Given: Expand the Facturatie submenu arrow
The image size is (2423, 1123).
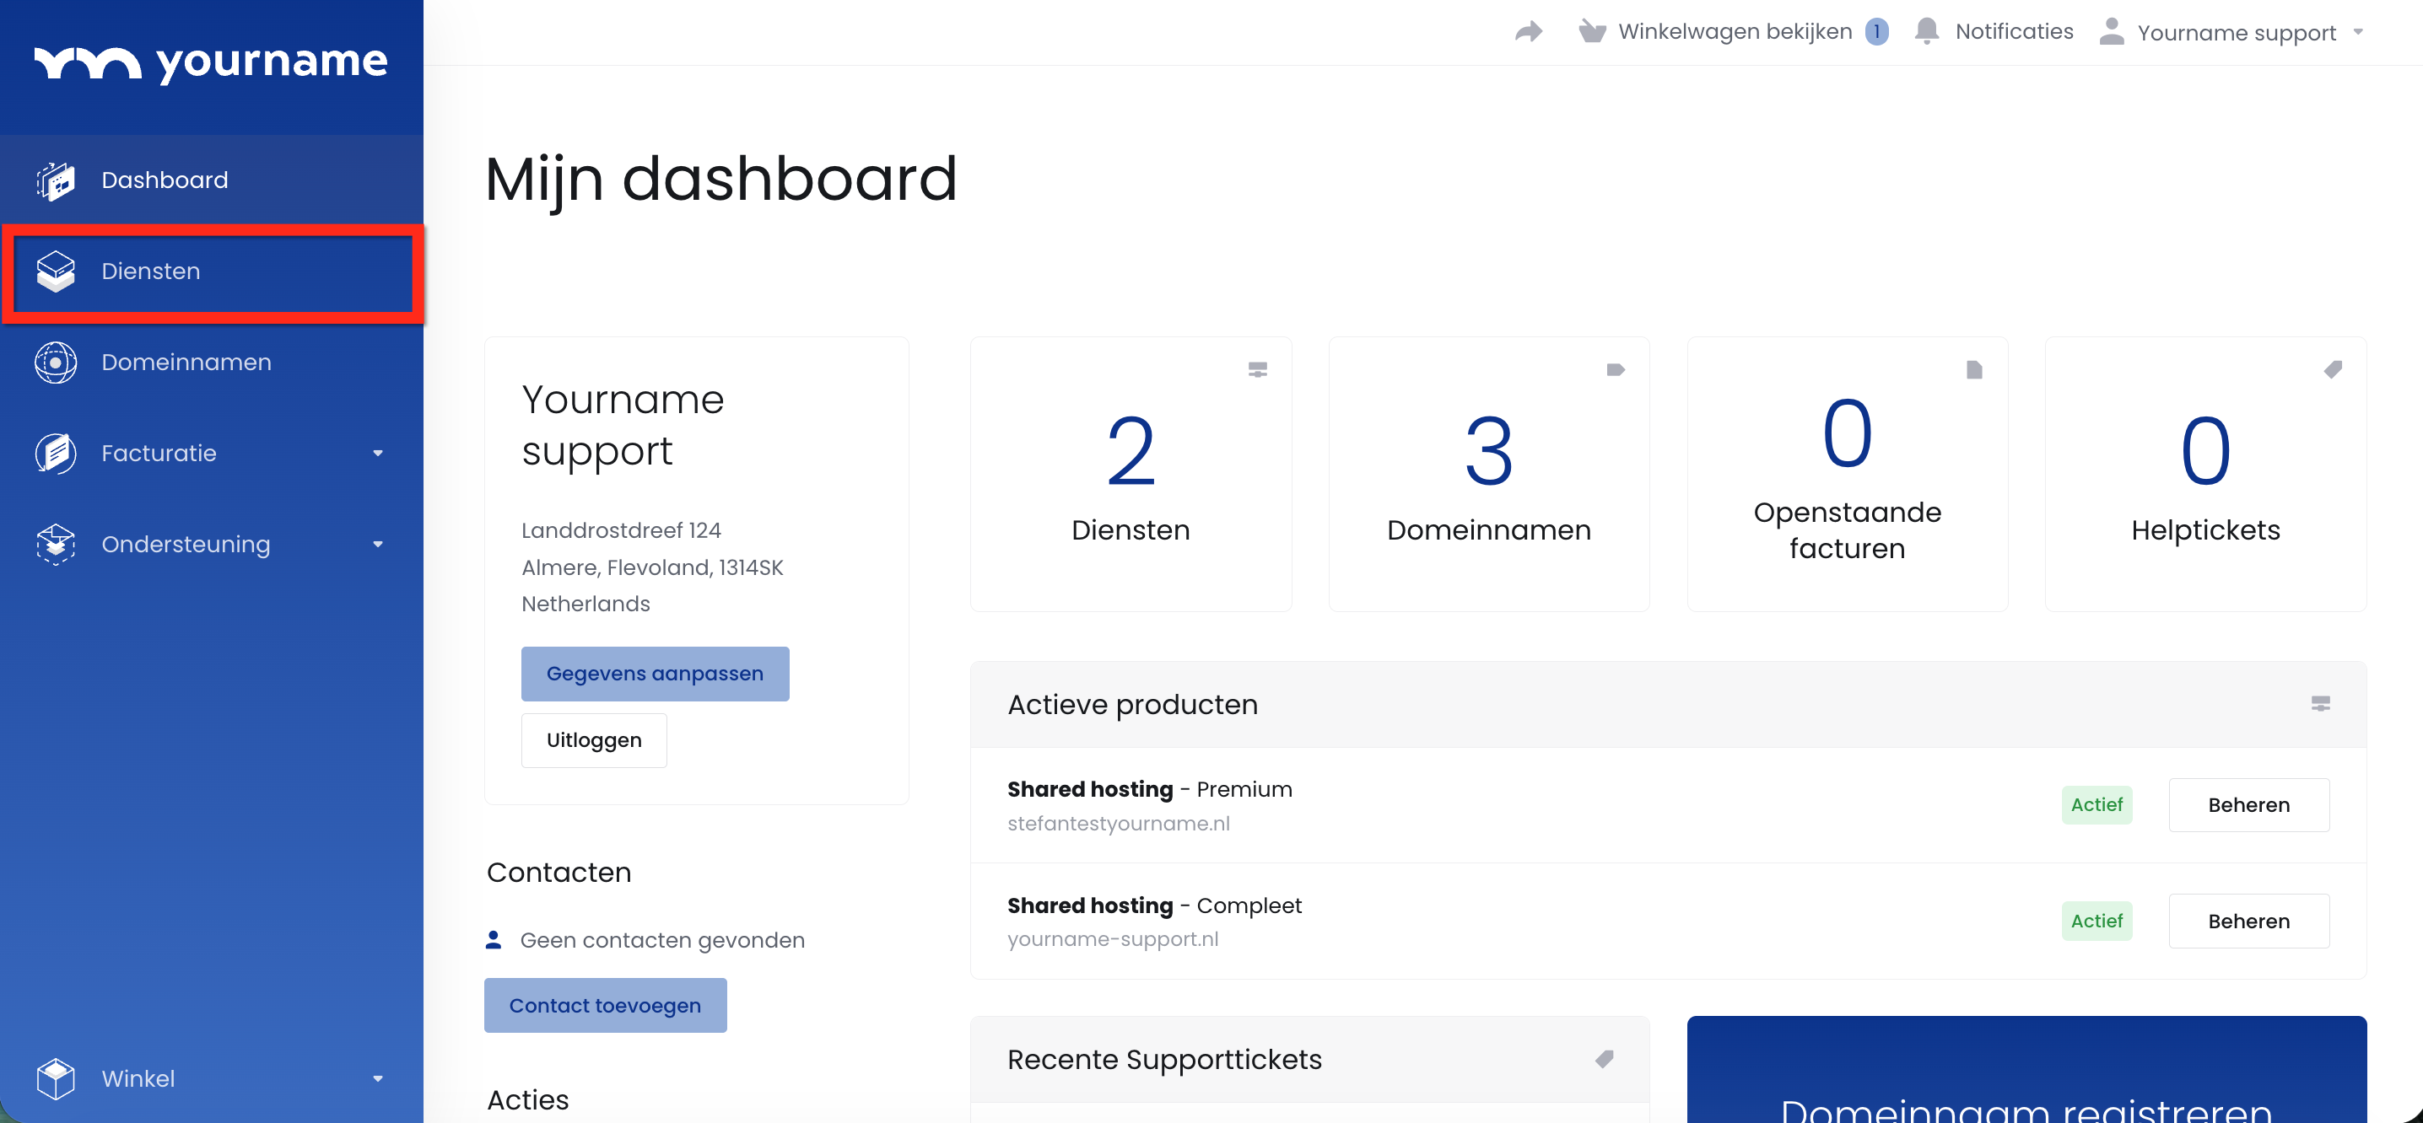Looking at the screenshot, I should pyautogui.click(x=377, y=454).
